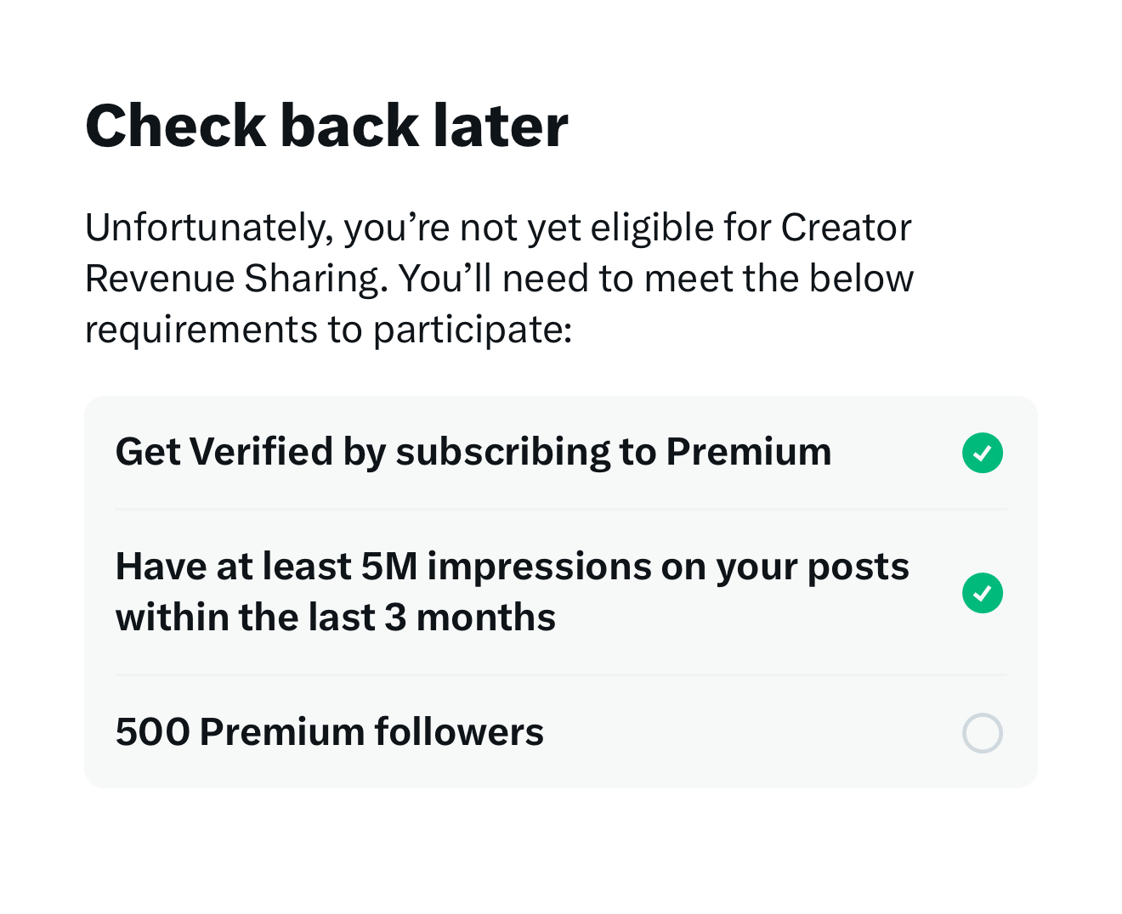Screen dimensions: 1122x914
Task: Open the Have at least 5M impressions requirement
Action: pos(561,592)
